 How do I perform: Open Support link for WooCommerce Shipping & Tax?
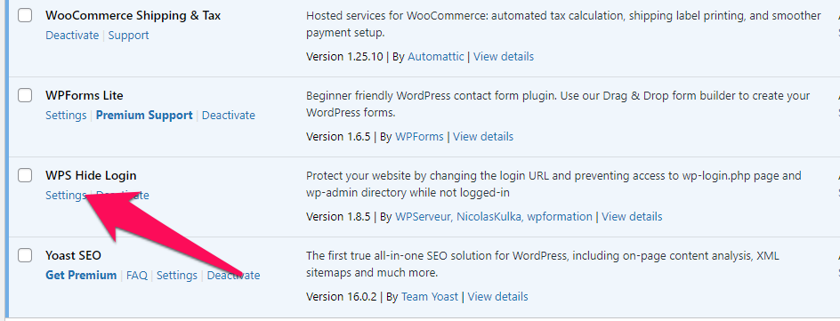coord(128,36)
